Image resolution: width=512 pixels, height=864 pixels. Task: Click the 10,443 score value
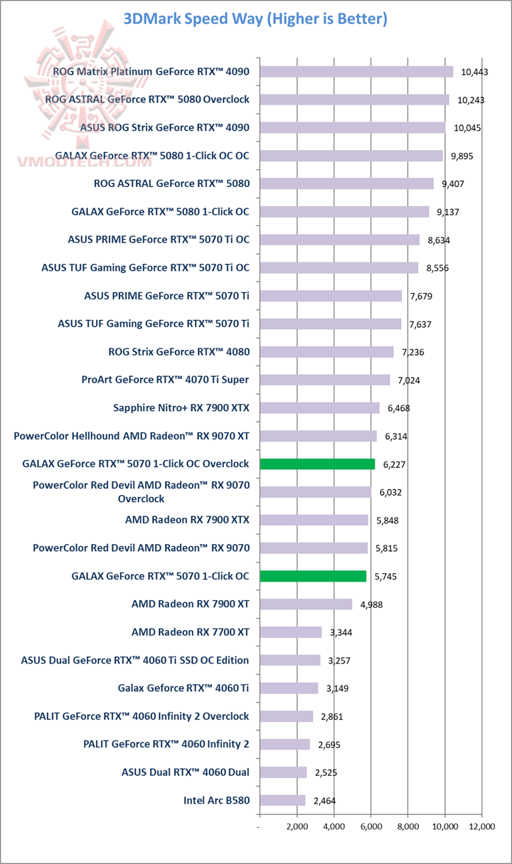click(x=474, y=72)
